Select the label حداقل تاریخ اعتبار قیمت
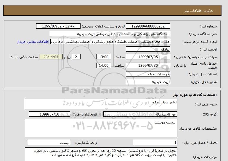This screenshot has height=161, width=228. [x=204, y=66]
